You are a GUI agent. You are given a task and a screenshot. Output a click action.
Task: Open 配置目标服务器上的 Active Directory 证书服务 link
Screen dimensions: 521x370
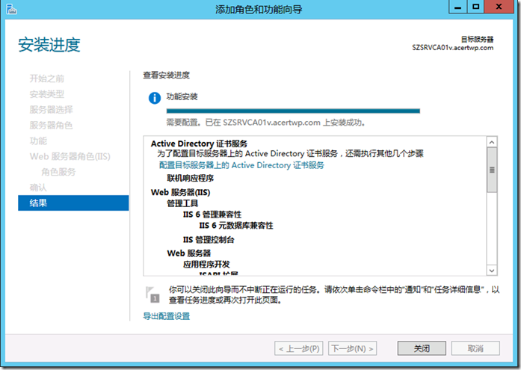241,165
